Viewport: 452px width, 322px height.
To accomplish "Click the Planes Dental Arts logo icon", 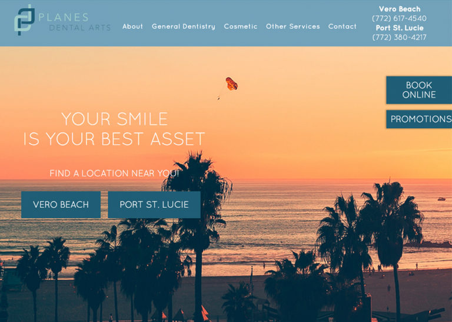I will click(25, 20).
